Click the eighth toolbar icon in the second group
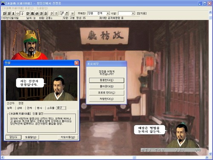The width and height of the screenshot is (213, 160). pyautogui.click(x=37, y=13)
